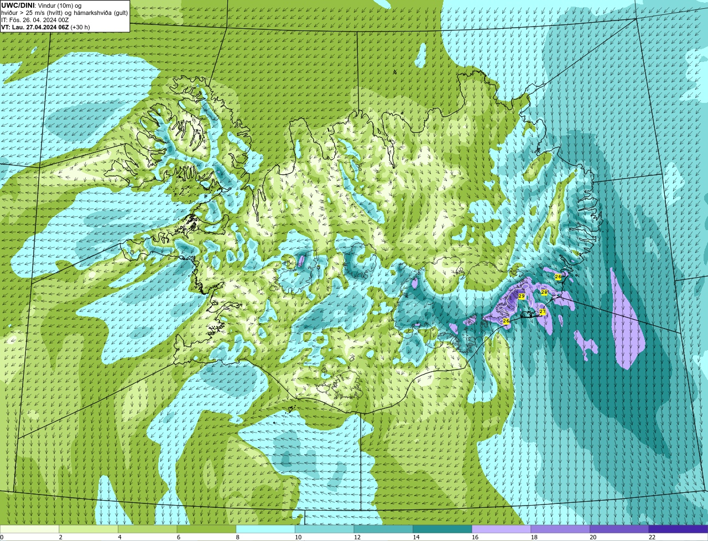Click the colorbar tick label '12'
This screenshot has height=541, width=708.
pyautogui.click(x=357, y=537)
